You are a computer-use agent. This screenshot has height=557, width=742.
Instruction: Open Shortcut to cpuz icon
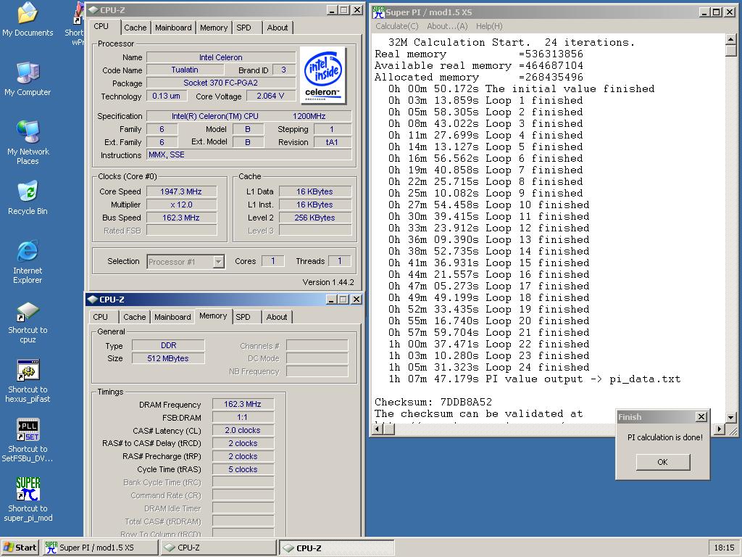point(28,322)
